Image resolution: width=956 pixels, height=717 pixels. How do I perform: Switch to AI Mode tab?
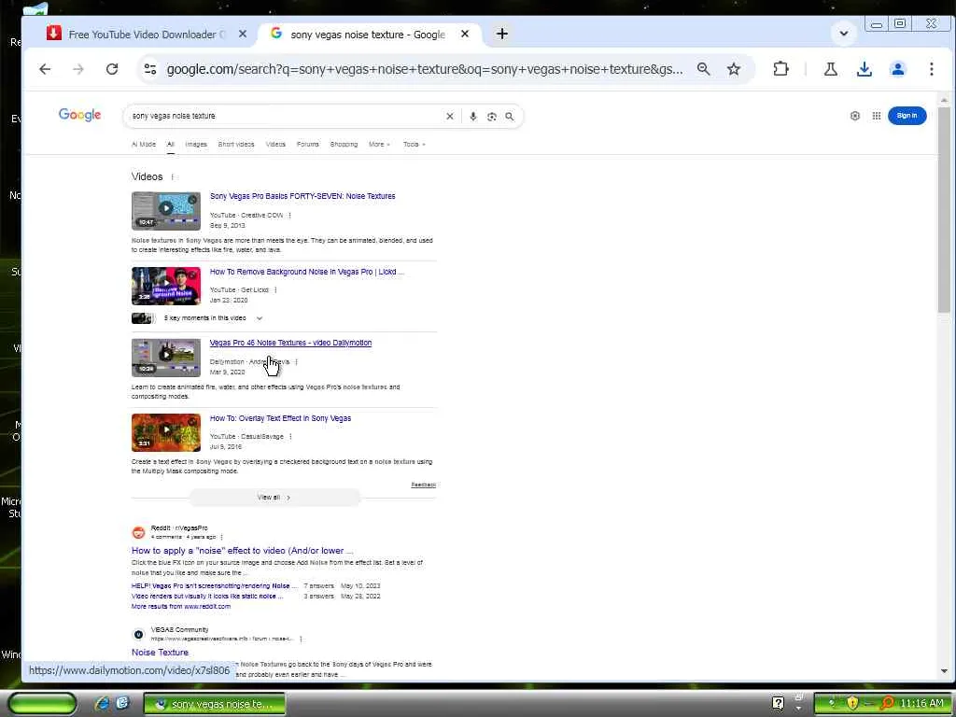click(144, 145)
